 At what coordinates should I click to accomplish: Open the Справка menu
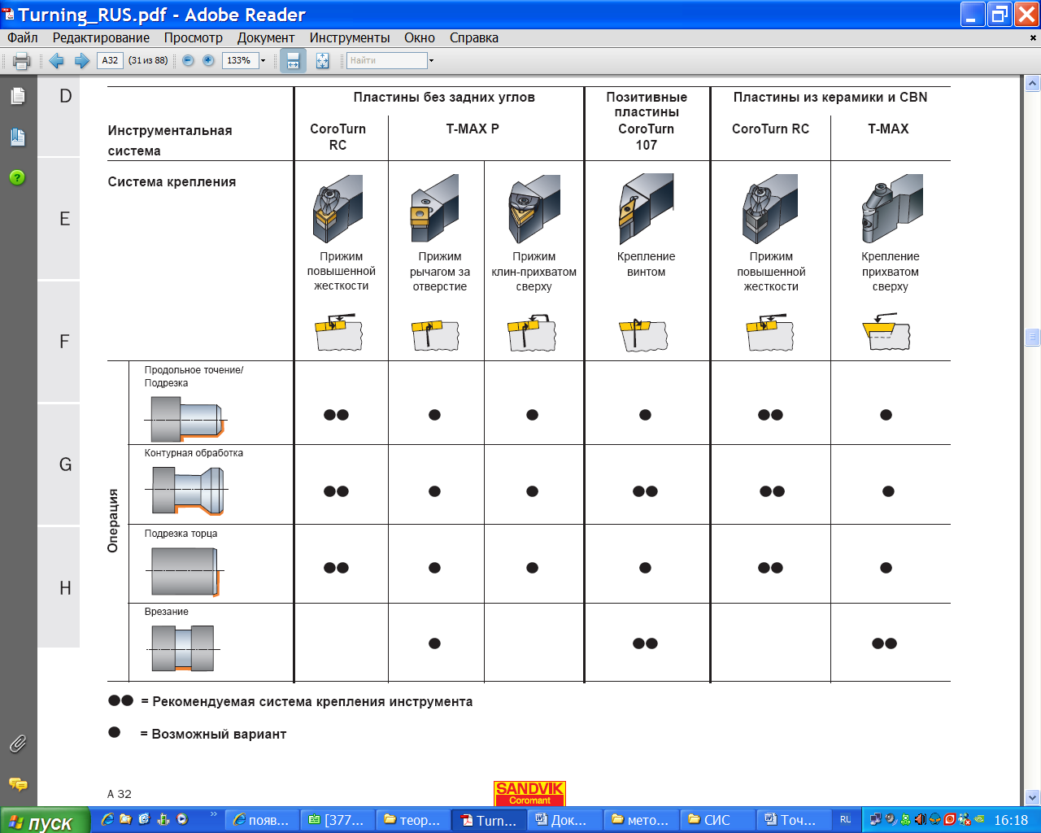pos(474,37)
